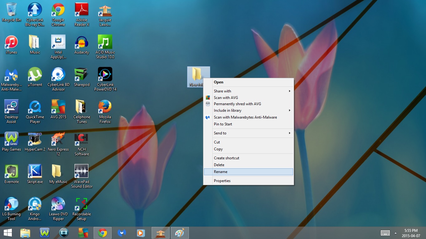The image size is (426, 239).
Task: Open Properties from the context menu
Action: (x=248, y=181)
